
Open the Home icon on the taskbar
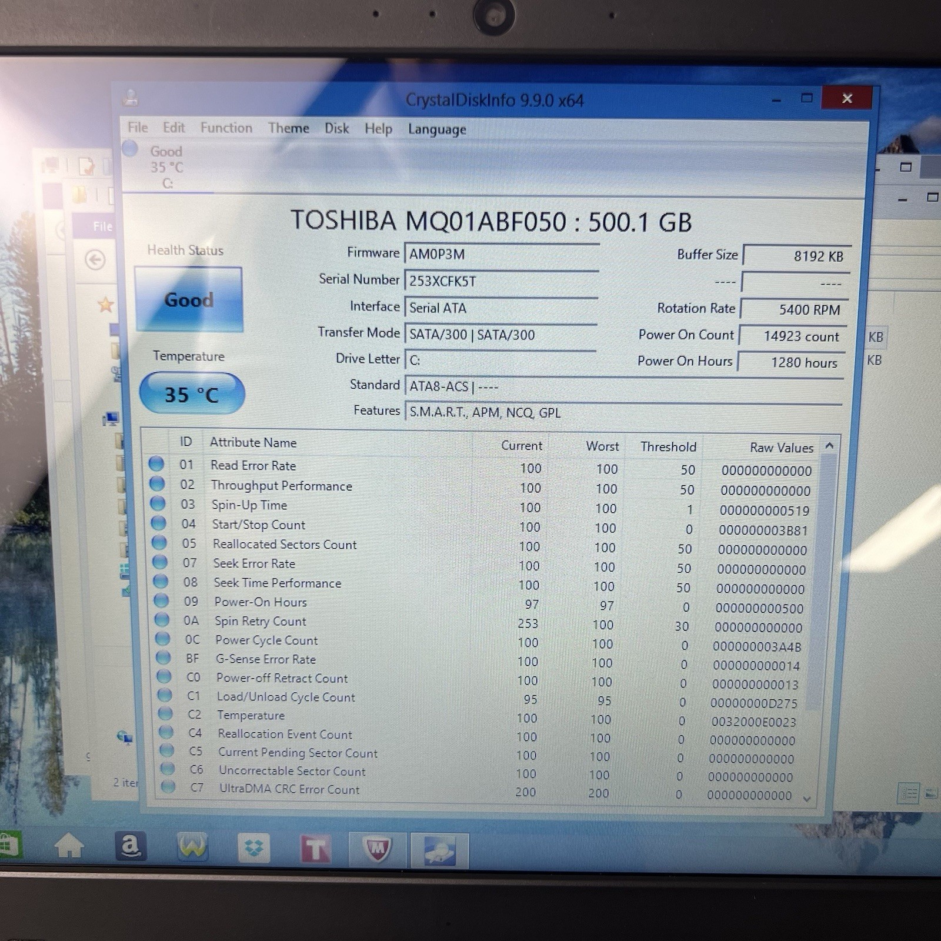pos(69,847)
